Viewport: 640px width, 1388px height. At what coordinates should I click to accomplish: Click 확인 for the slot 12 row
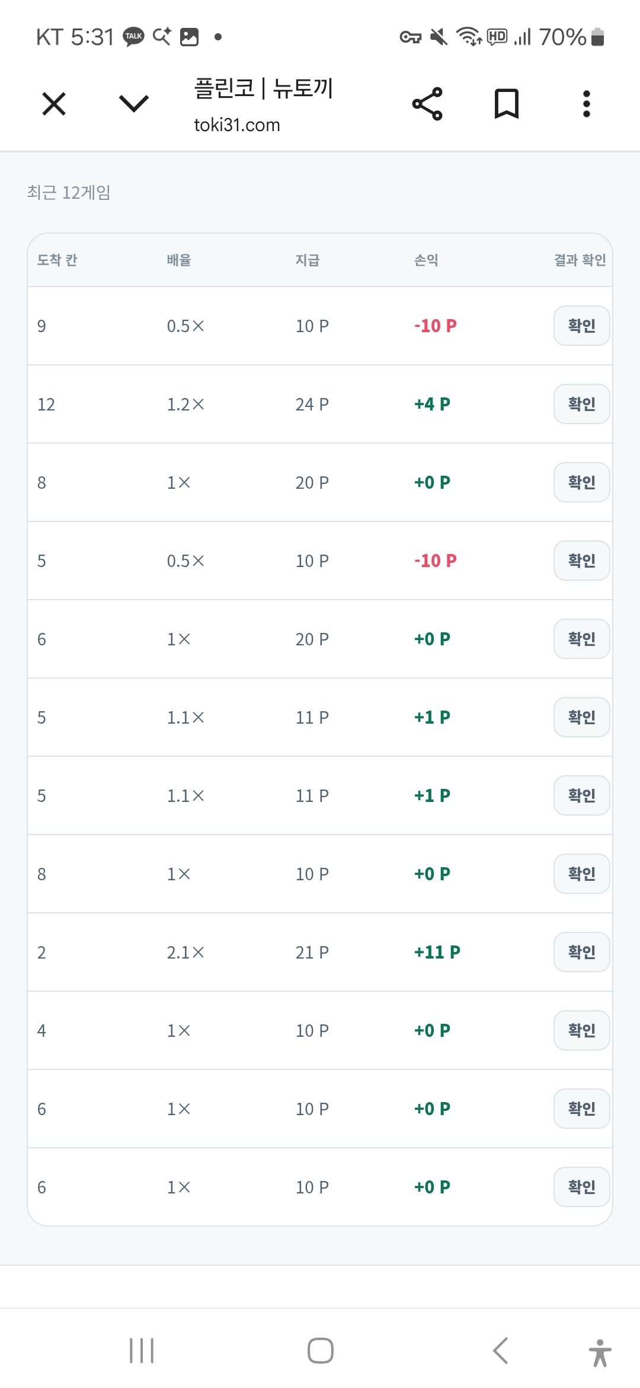pyautogui.click(x=581, y=404)
